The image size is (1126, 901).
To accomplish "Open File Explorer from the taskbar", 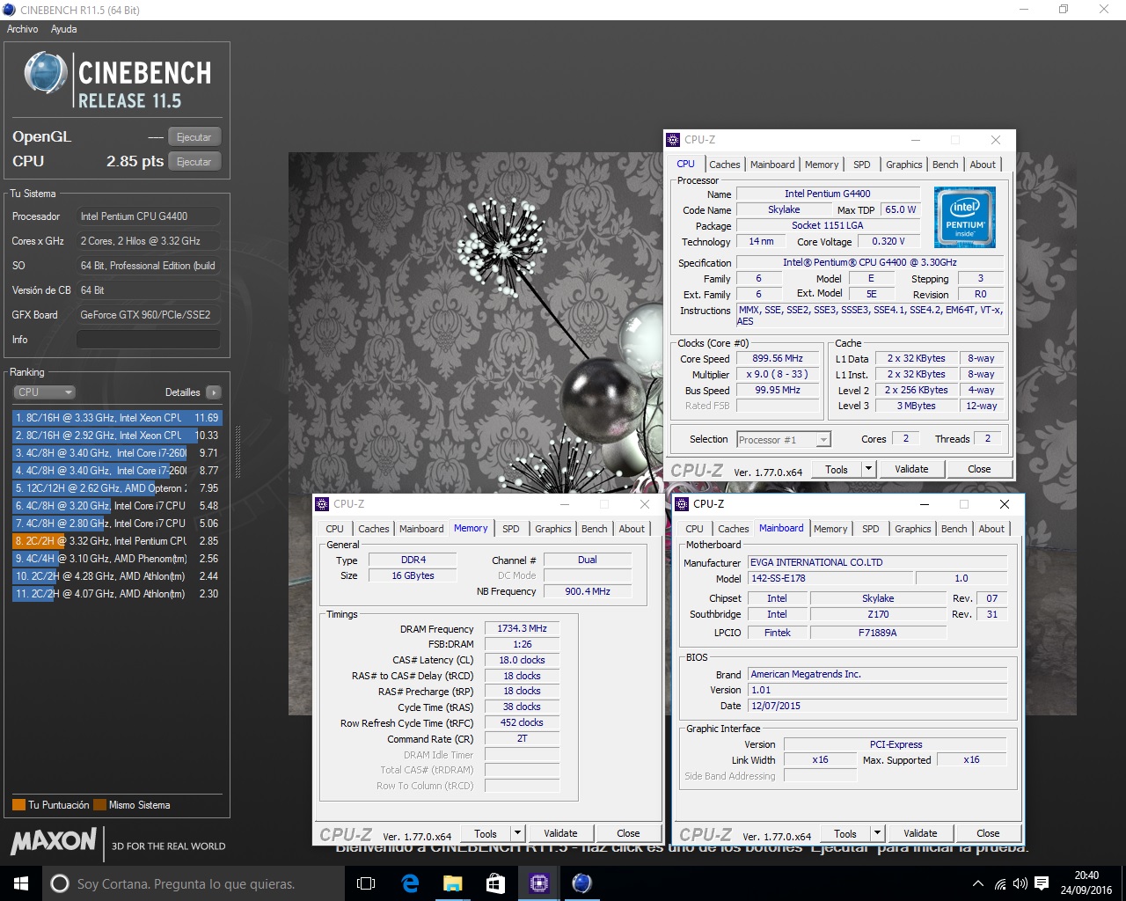I will pos(452,883).
